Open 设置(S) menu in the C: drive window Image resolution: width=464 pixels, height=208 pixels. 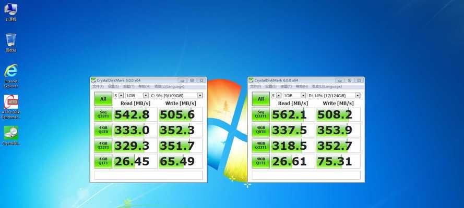113,87
